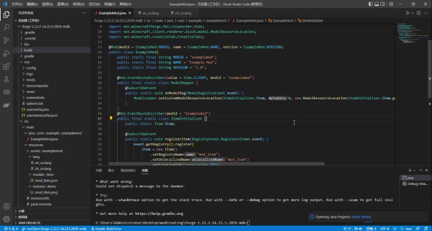Open the Extensions view
This screenshot has height=231, width=432.
(x=7, y=66)
